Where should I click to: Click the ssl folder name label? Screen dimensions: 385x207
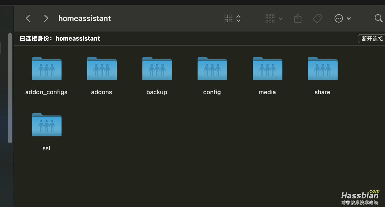point(46,148)
